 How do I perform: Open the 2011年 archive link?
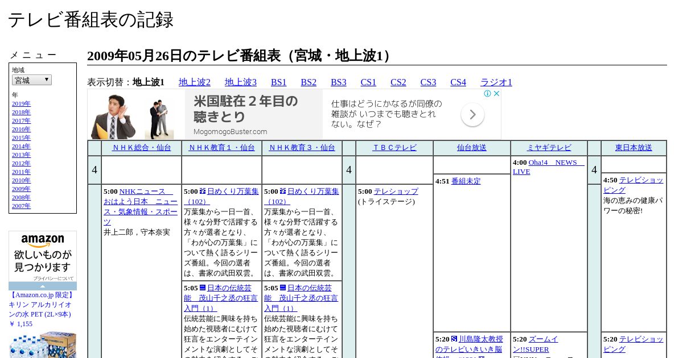pos(21,172)
